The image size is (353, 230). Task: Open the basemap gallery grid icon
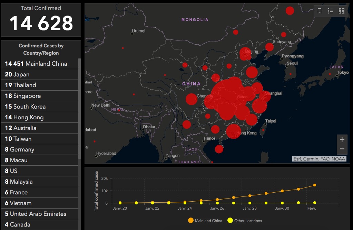[x=342, y=11]
